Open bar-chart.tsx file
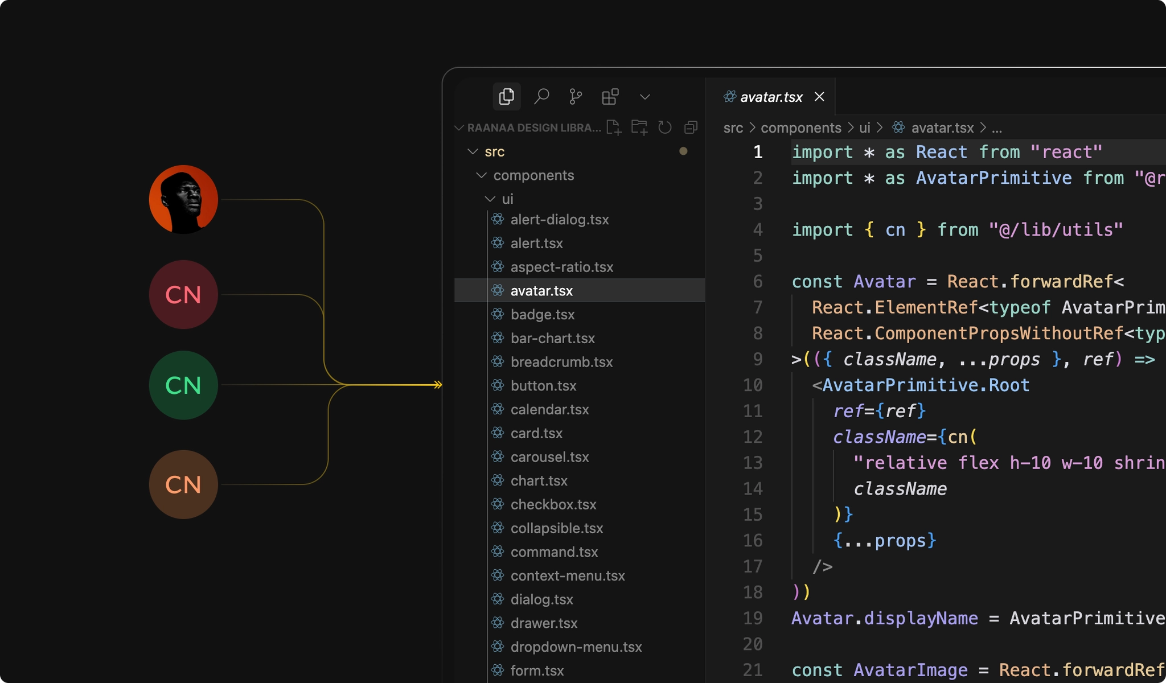Screen dimensions: 1166x683 click(x=552, y=338)
